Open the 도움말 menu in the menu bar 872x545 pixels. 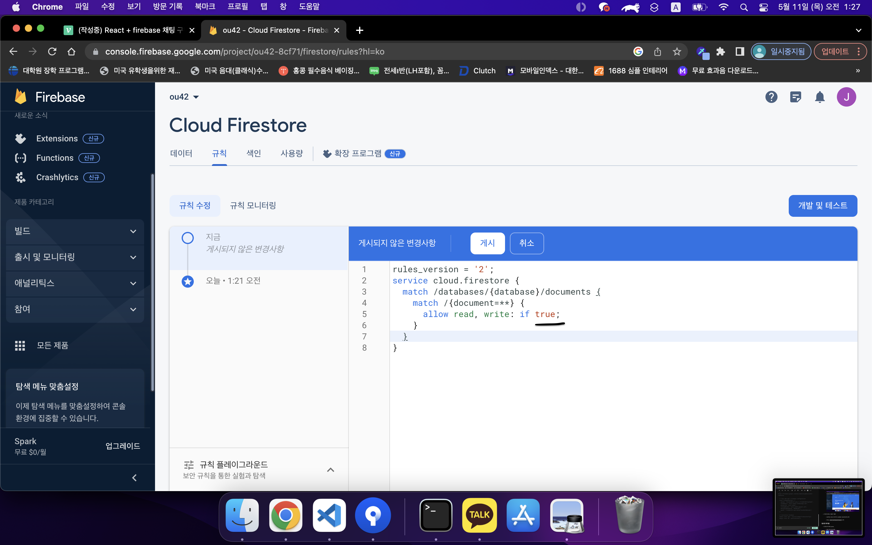pos(309,7)
